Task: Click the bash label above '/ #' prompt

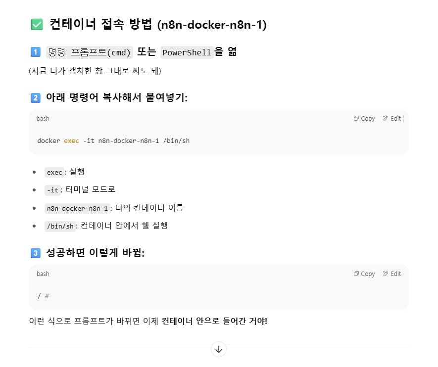Action: click(x=43, y=274)
